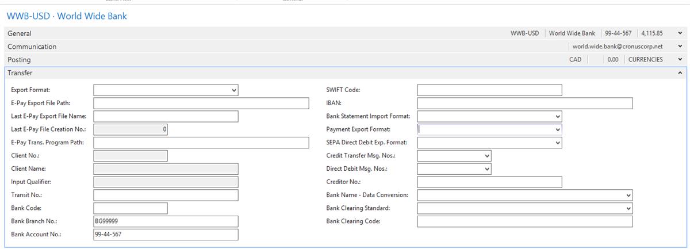Image resolution: width=690 pixels, height=249 pixels.
Task: Click the world.wide.bank@cronuscorp.net summary text
Action: [x=618, y=47]
